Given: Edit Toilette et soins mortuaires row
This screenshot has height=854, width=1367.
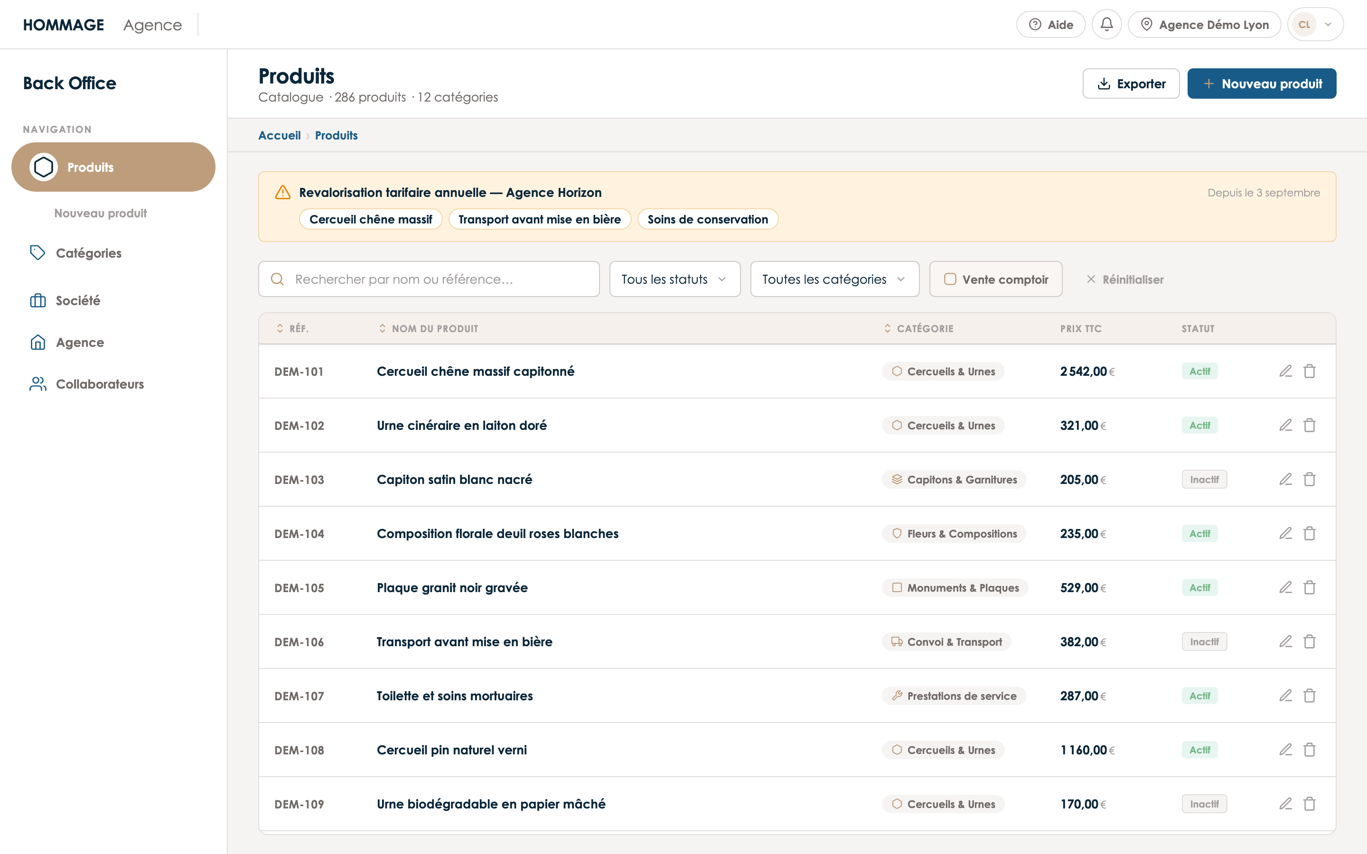Looking at the screenshot, I should pos(1286,696).
